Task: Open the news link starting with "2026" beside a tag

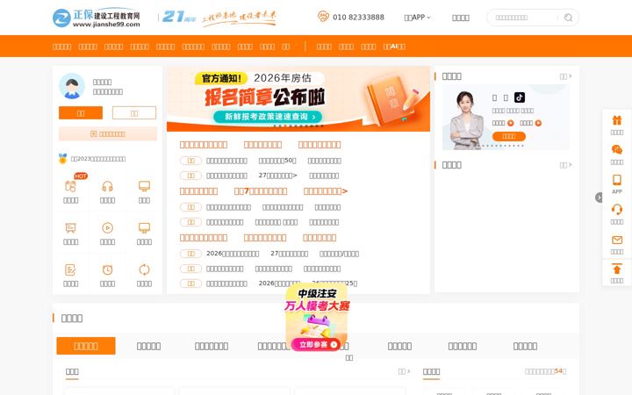Action: click(233, 254)
